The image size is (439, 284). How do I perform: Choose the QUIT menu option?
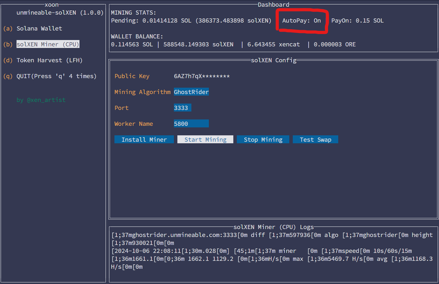pos(56,76)
